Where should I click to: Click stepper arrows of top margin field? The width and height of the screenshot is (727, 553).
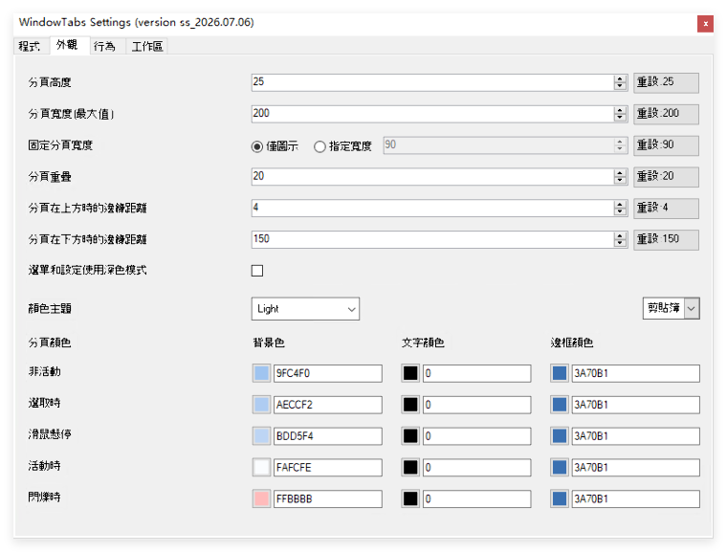pos(620,209)
